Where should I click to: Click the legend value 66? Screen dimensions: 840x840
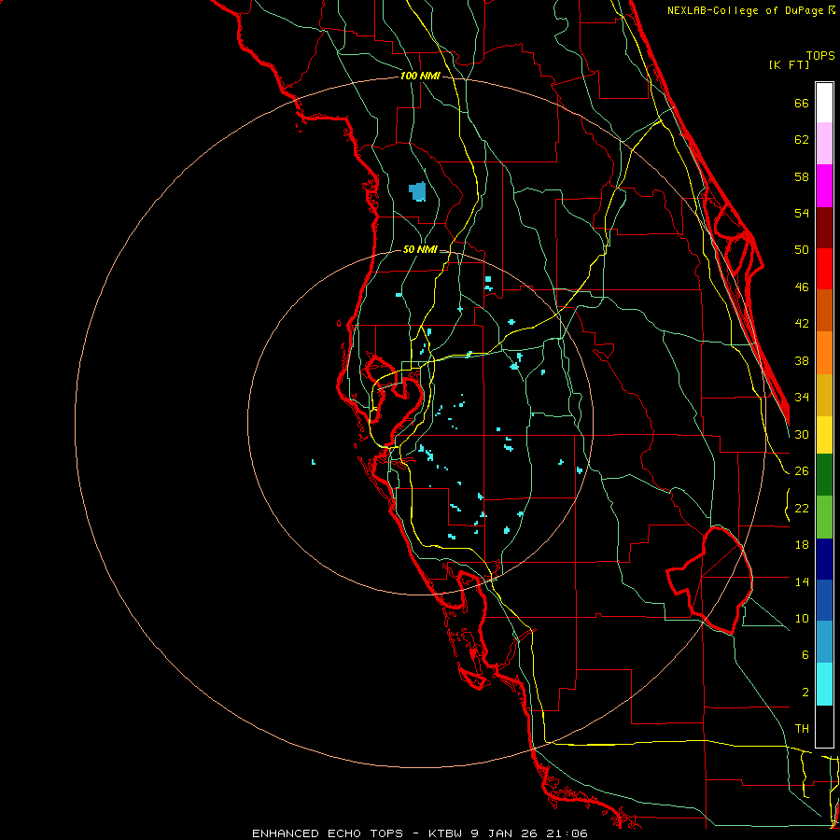tap(802, 103)
